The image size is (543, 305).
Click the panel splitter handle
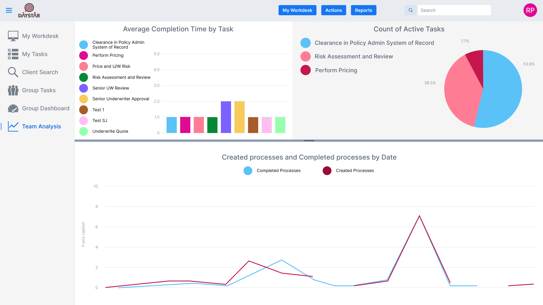(309, 140)
